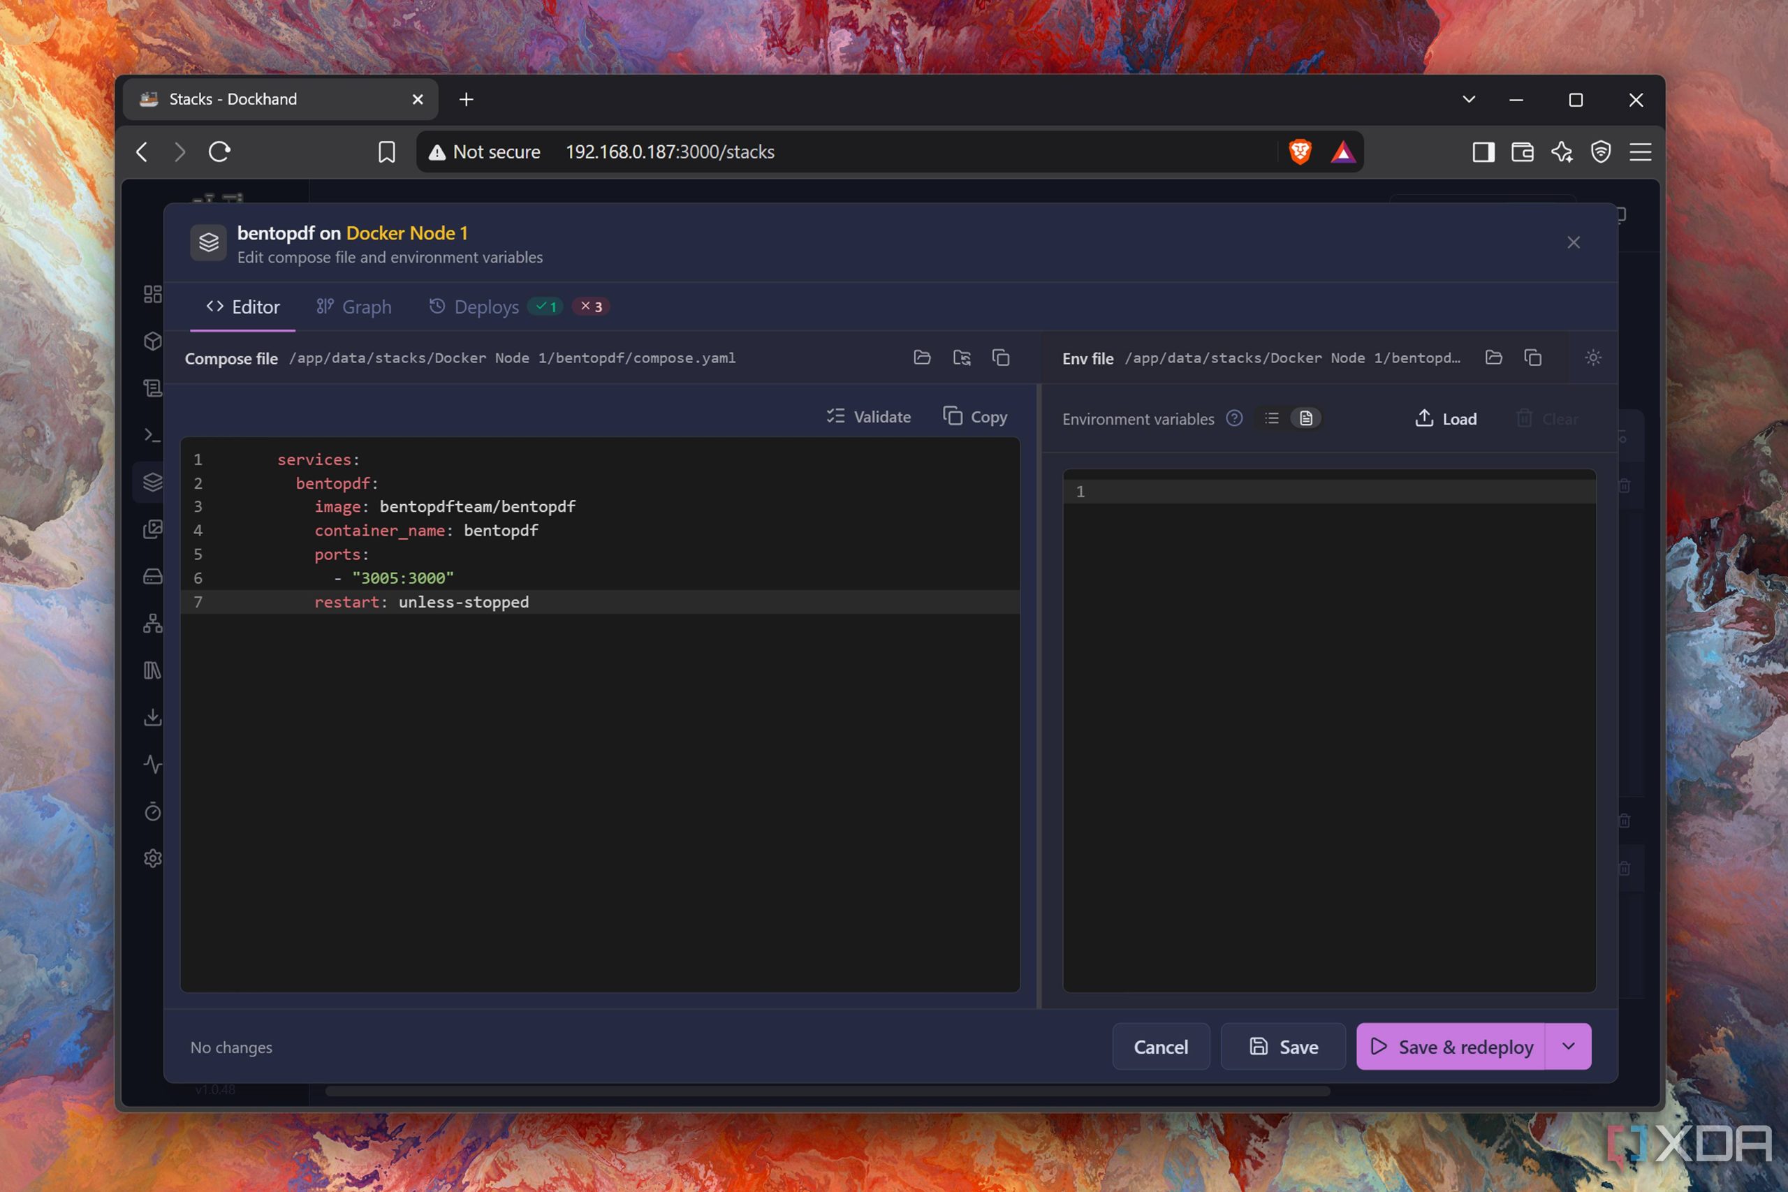
Task: Toggle the light theme sun icon
Action: (x=1593, y=358)
